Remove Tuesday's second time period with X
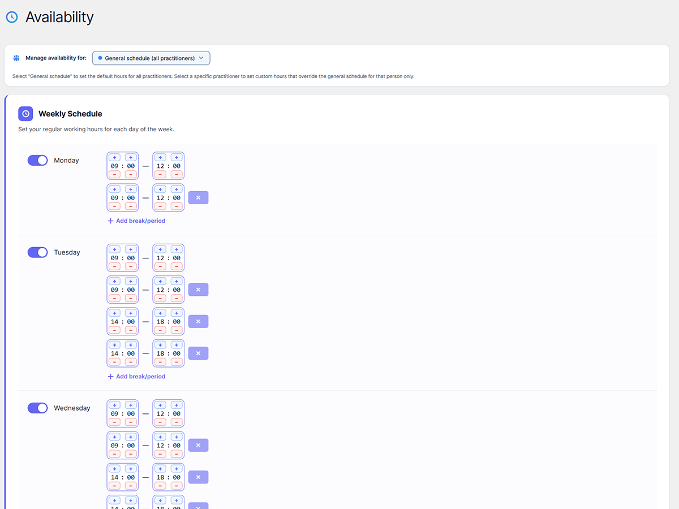This screenshot has width=679, height=509. tap(198, 290)
